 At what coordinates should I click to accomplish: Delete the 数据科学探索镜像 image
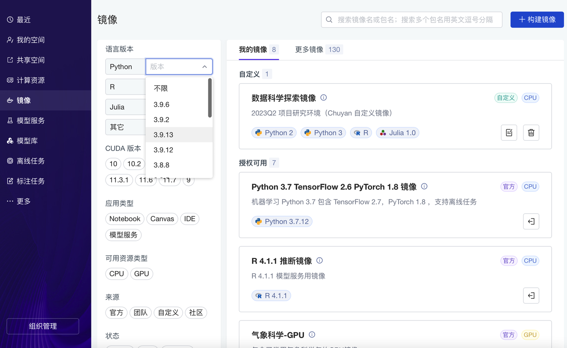coord(531,133)
